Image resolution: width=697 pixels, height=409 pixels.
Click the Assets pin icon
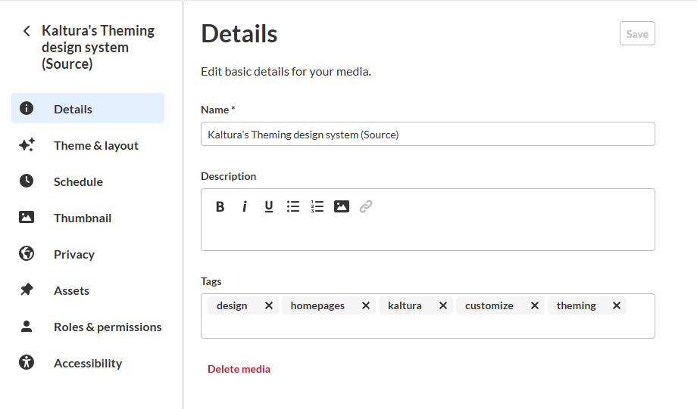(x=27, y=290)
